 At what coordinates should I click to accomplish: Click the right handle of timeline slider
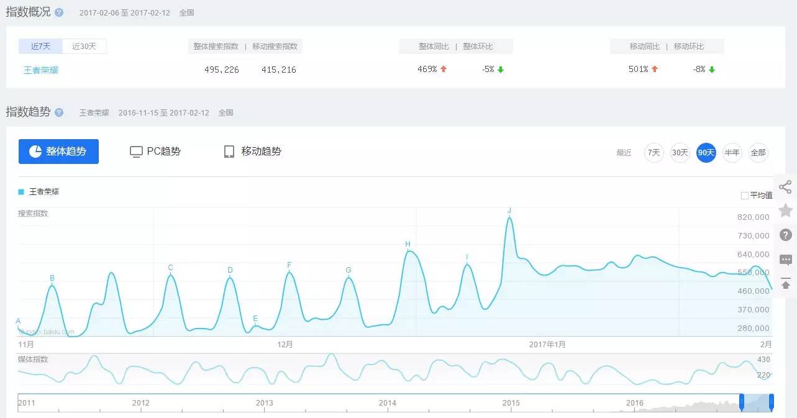772,402
